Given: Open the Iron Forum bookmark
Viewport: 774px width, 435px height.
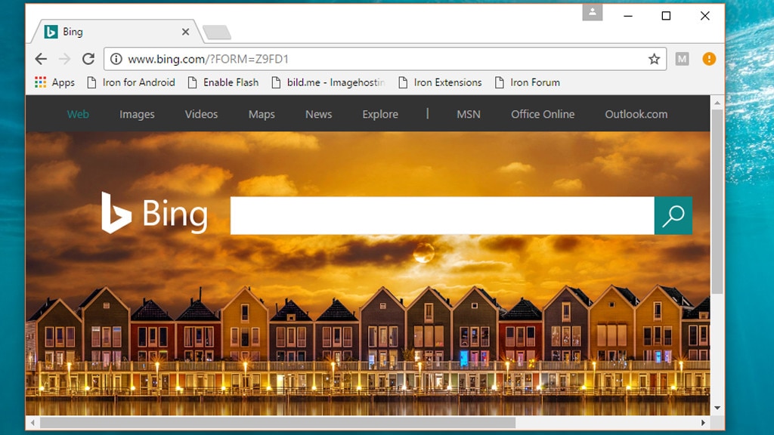Looking at the screenshot, I should 527,82.
